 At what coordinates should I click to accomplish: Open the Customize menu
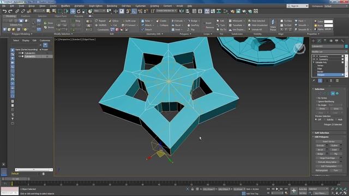pyautogui.click(x=141, y=6)
